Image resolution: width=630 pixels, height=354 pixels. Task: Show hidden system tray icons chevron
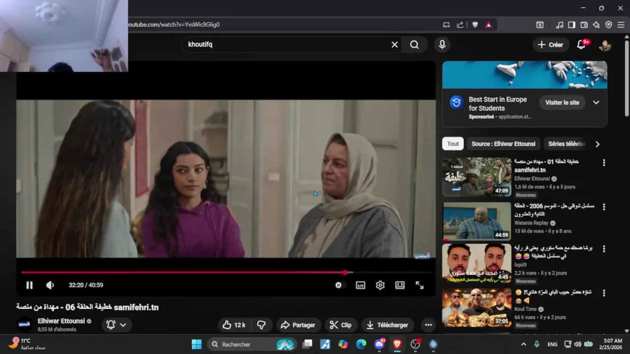click(523, 344)
